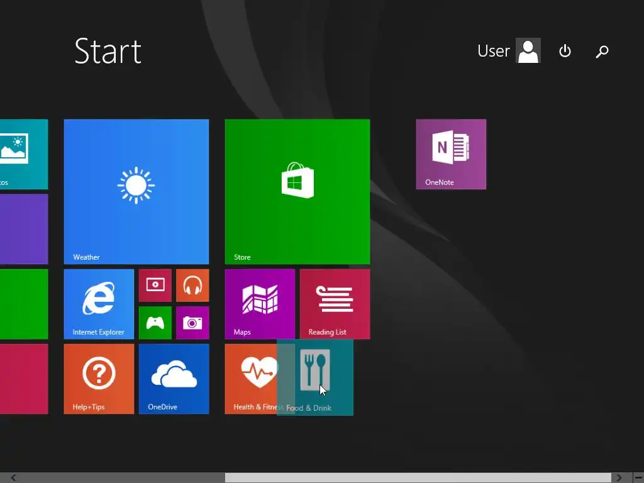The width and height of the screenshot is (644, 483).
Task: Open the Video small tile
Action: point(155,286)
